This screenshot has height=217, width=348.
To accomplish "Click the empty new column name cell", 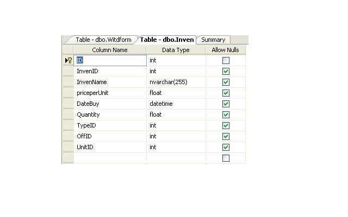I will coord(110,158).
